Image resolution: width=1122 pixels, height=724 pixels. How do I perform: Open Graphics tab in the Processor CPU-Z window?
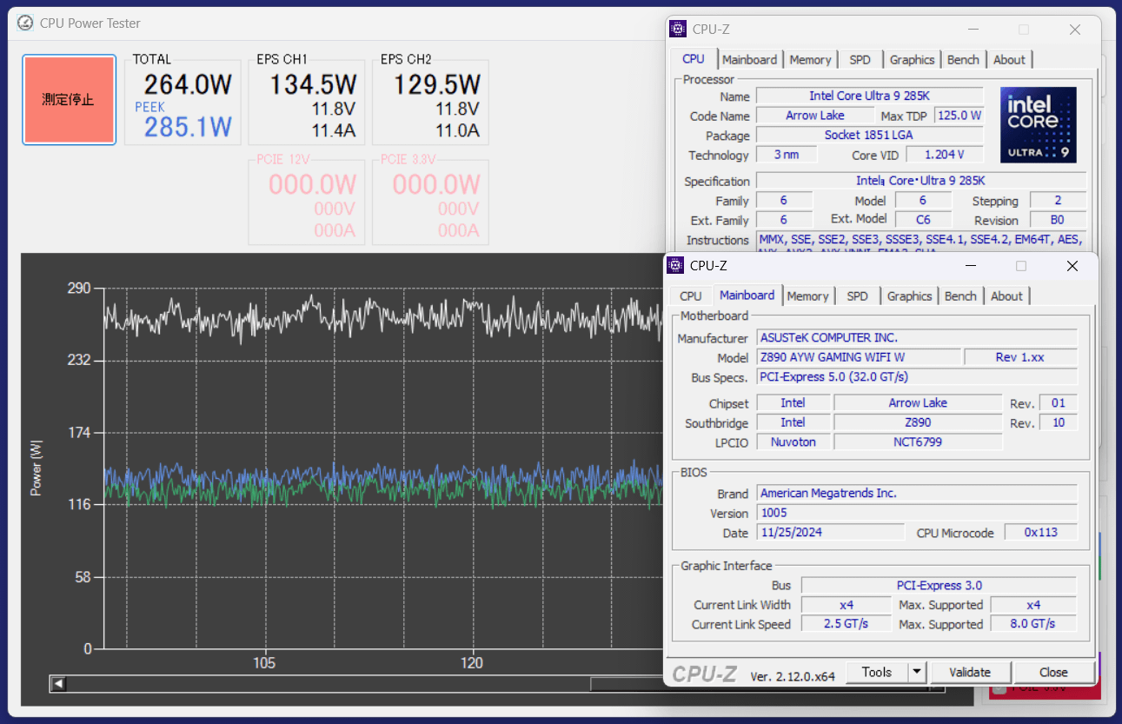point(912,60)
